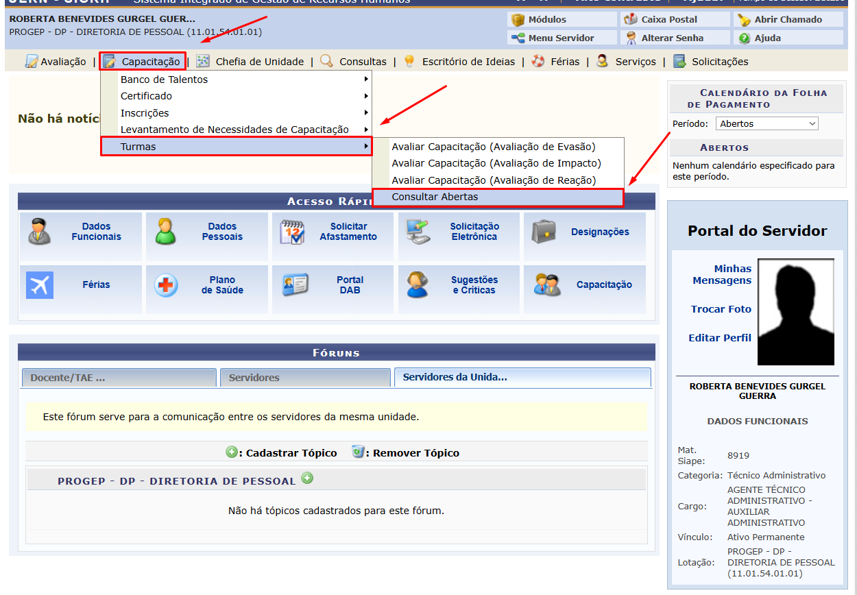Click the Dados Pessoais green person icon

[166, 232]
